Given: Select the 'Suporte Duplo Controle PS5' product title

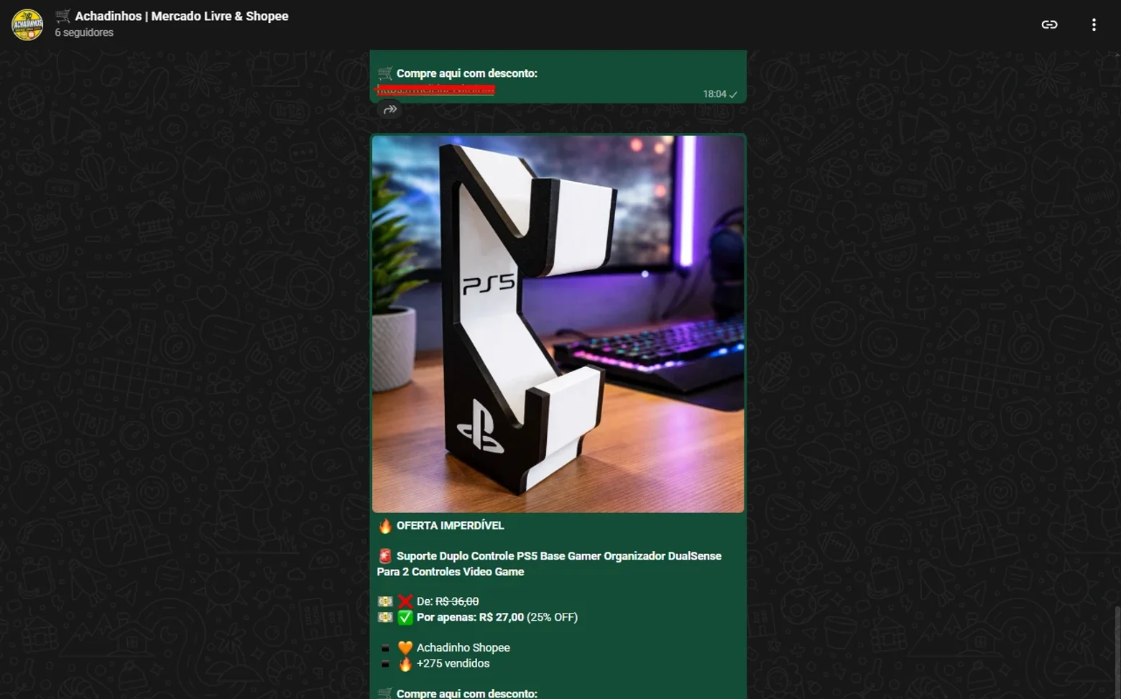Looking at the screenshot, I should (x=549, y=564).
